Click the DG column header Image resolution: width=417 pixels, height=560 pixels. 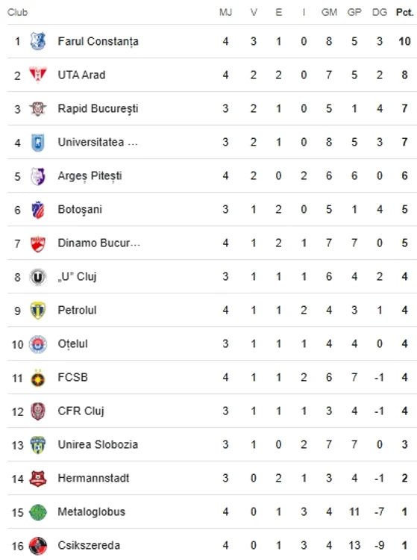click(379, 12)
